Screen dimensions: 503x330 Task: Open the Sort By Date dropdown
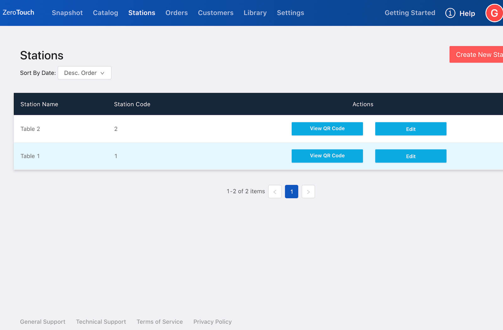85,73
